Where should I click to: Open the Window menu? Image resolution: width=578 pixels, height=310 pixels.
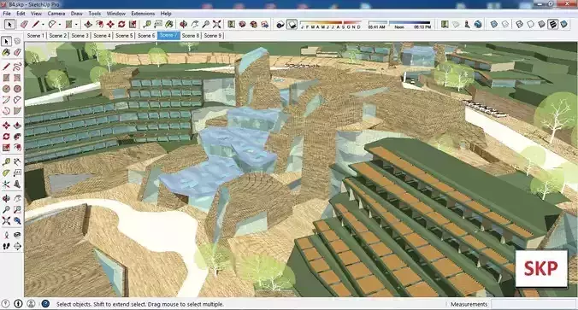coord(116,14)
